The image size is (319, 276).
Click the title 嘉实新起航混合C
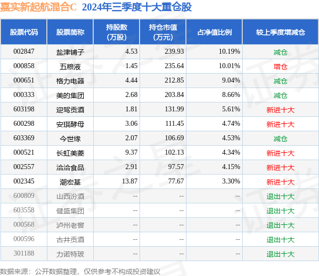tap(38, 7)
